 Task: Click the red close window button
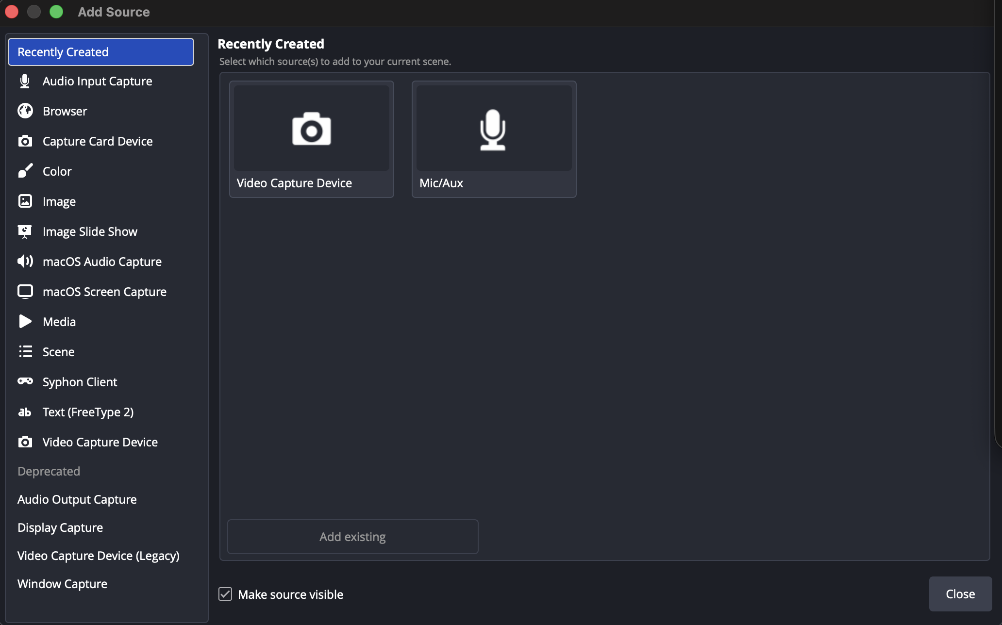(x=12, y=12)
